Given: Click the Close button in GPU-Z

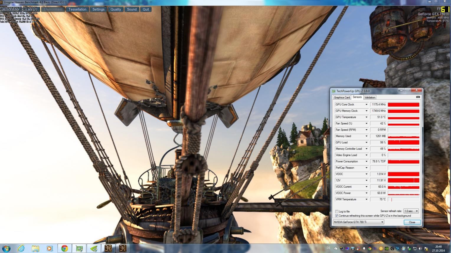Looking at the screenshot, I should (x=412, y=222).
